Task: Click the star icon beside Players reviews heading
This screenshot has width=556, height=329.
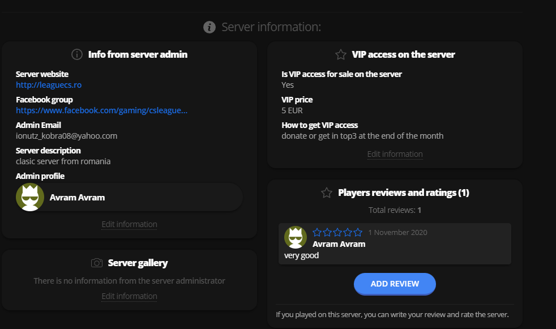Action: click(x=327, y=193)
